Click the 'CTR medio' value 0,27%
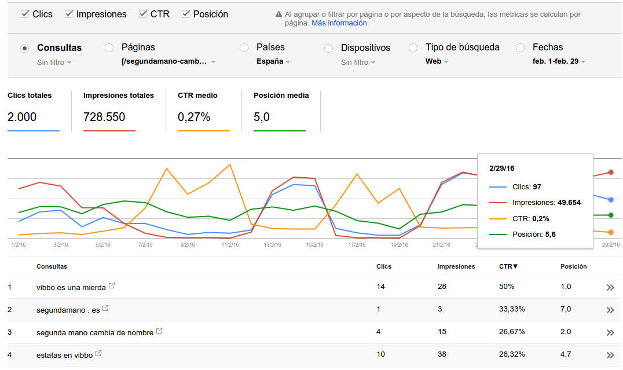This screenshot has height=370, width=623. click(x=194, y=117)
